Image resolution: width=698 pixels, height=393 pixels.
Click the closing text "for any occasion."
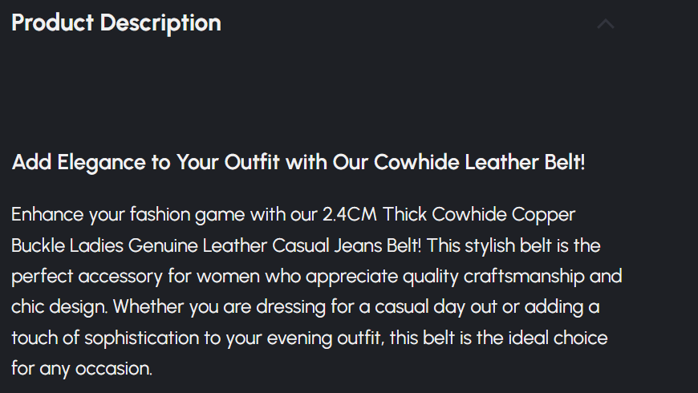pyautogui.click(x=82, y=369)
